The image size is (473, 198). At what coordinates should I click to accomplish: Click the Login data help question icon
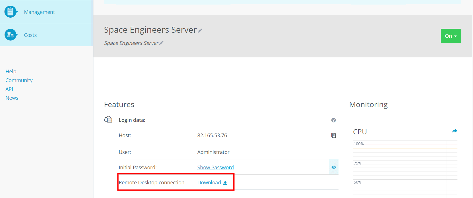coord(333,120)
